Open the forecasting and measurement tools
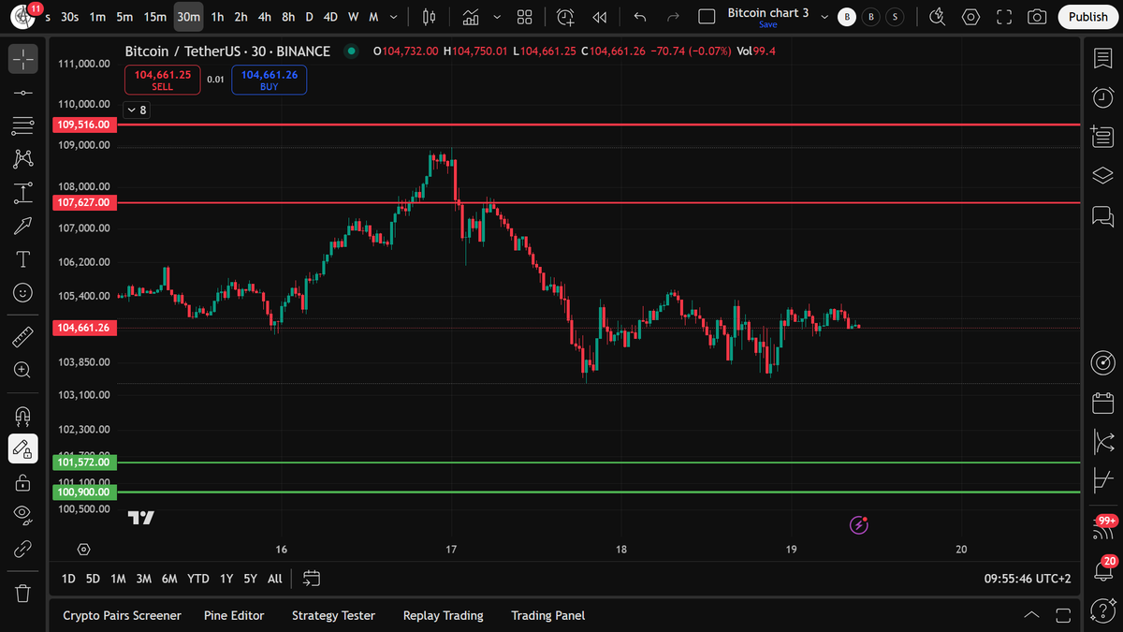Viewport: 1123px width, 632px height. (x=23, y=193)
